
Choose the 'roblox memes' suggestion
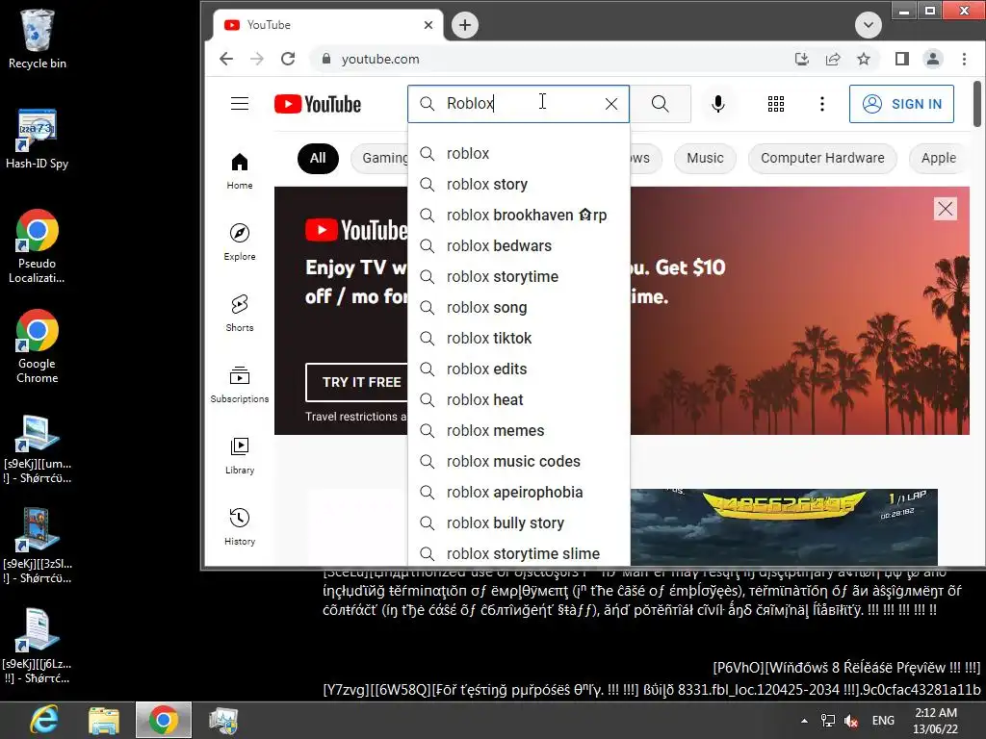click(x=519, y=430)
